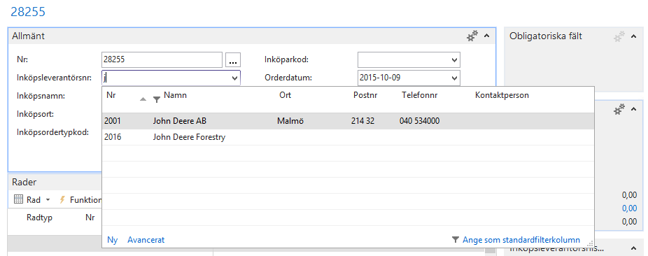Collapse the Allmänt section
Image resolution: width=648 pixels, height=256 pixels.
pyautogui.click(x=486, y=36)
